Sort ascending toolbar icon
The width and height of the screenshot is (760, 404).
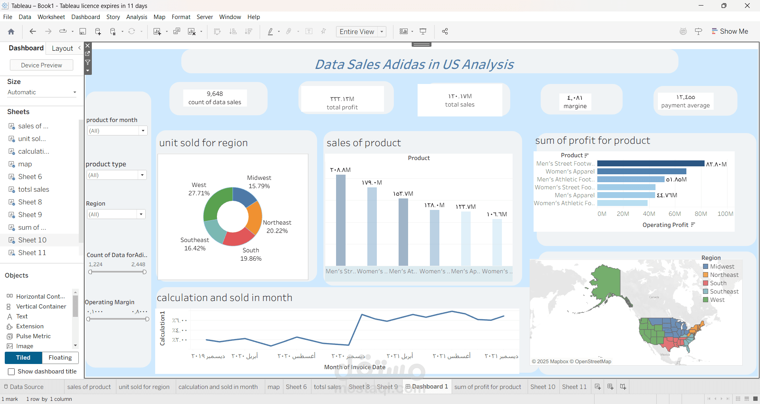233,31
